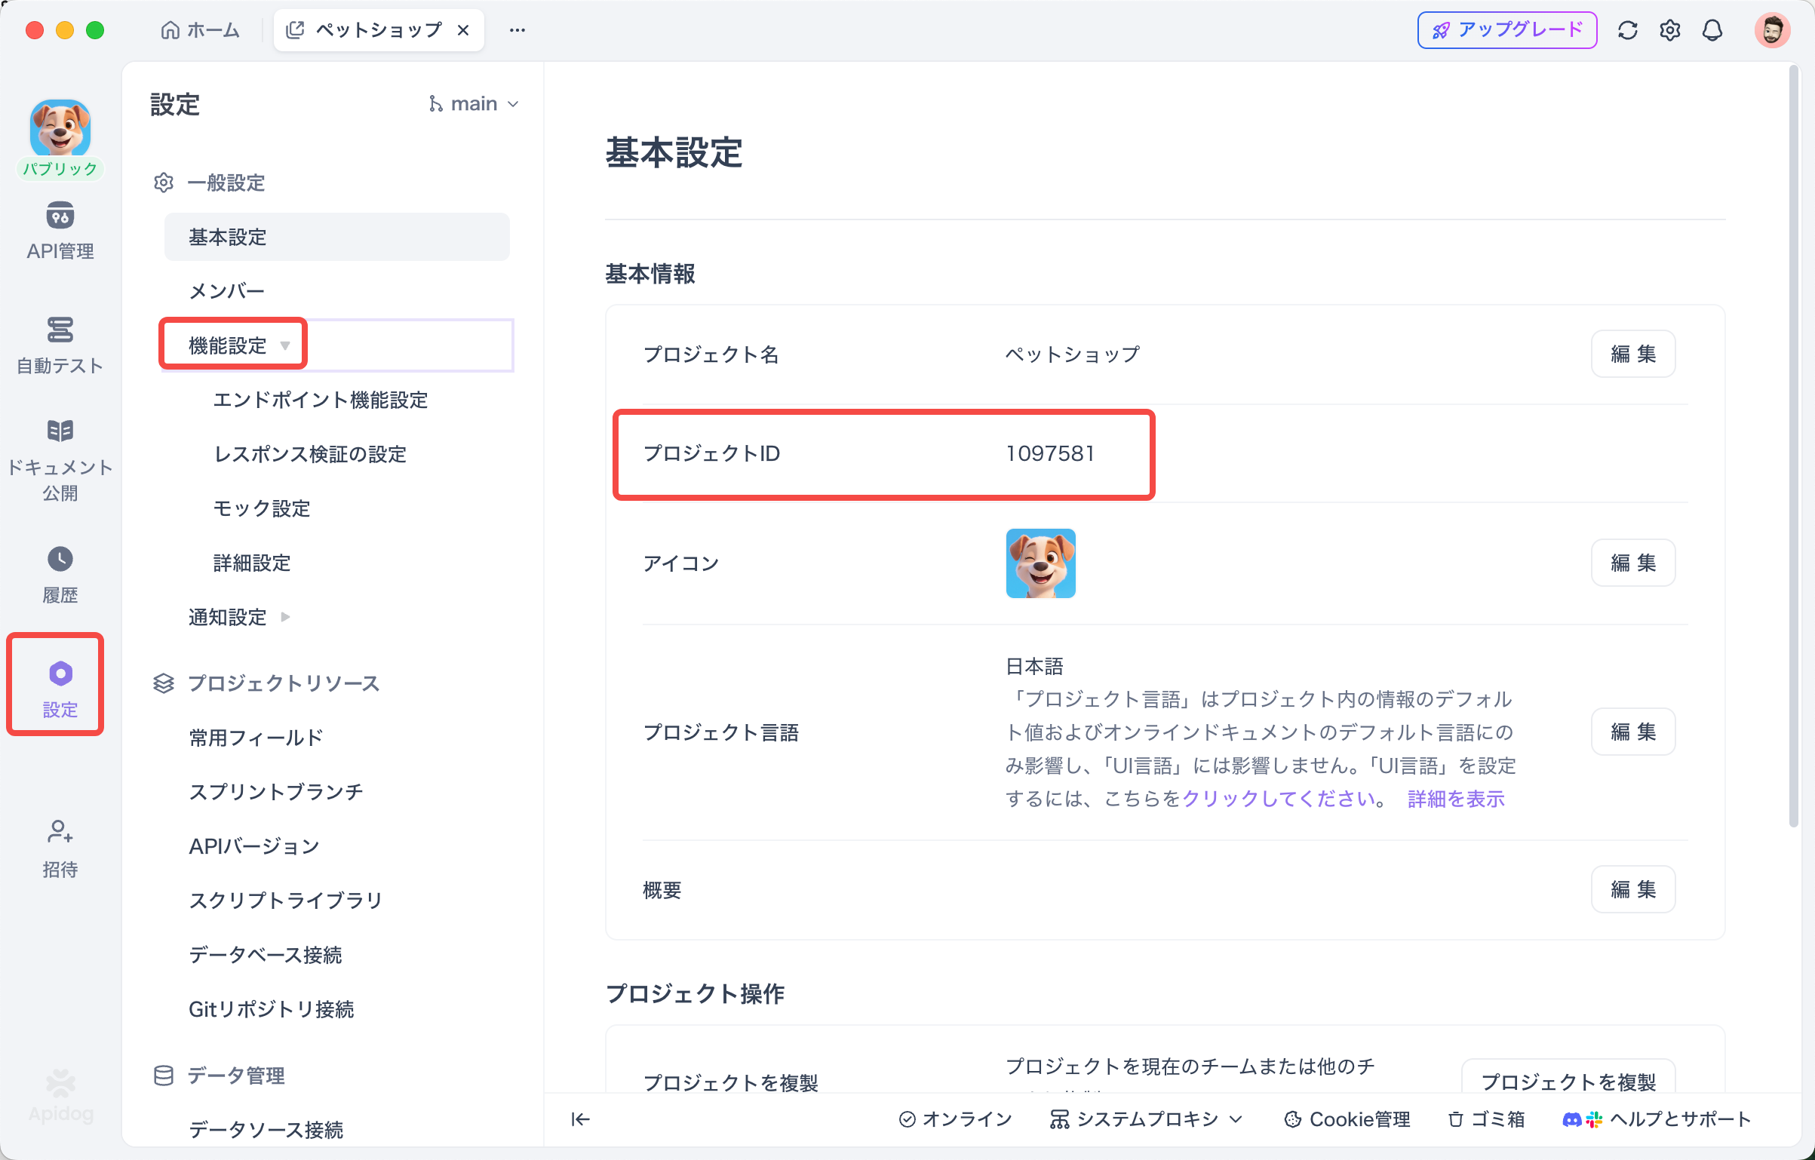Click the main content vertical scrollbar
1815x1160 pixels.
[1794, 447]
